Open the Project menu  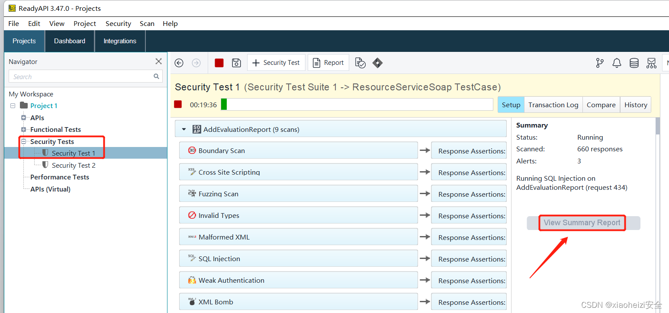click(x=85, y=23)
